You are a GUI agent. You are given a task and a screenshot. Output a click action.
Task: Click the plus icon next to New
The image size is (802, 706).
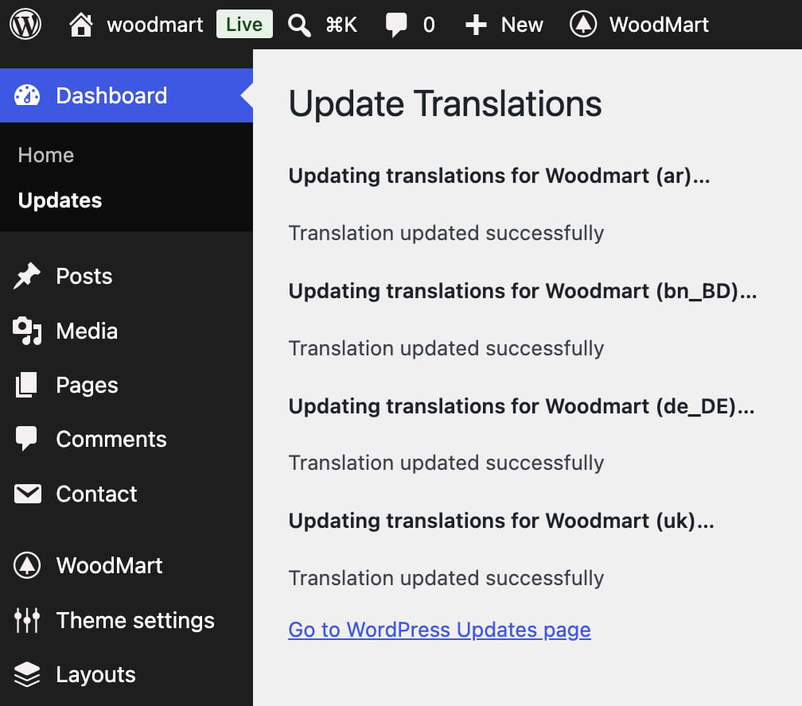pyautogui.click(x=476, y=25)
